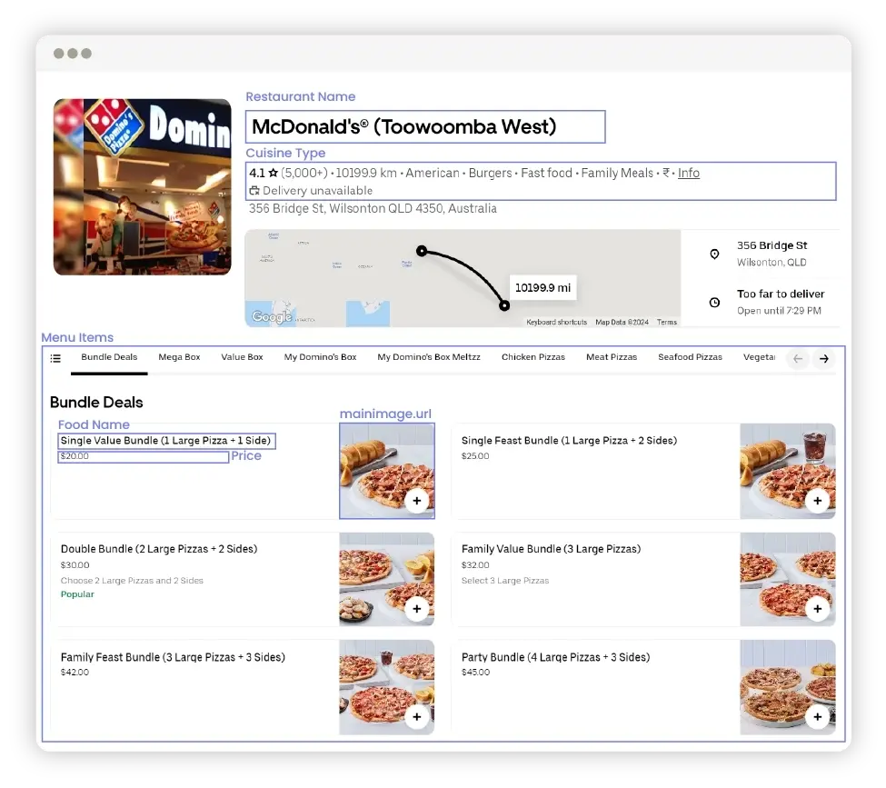
Task: Click the right arrow to show more categories
Action: 824,358
